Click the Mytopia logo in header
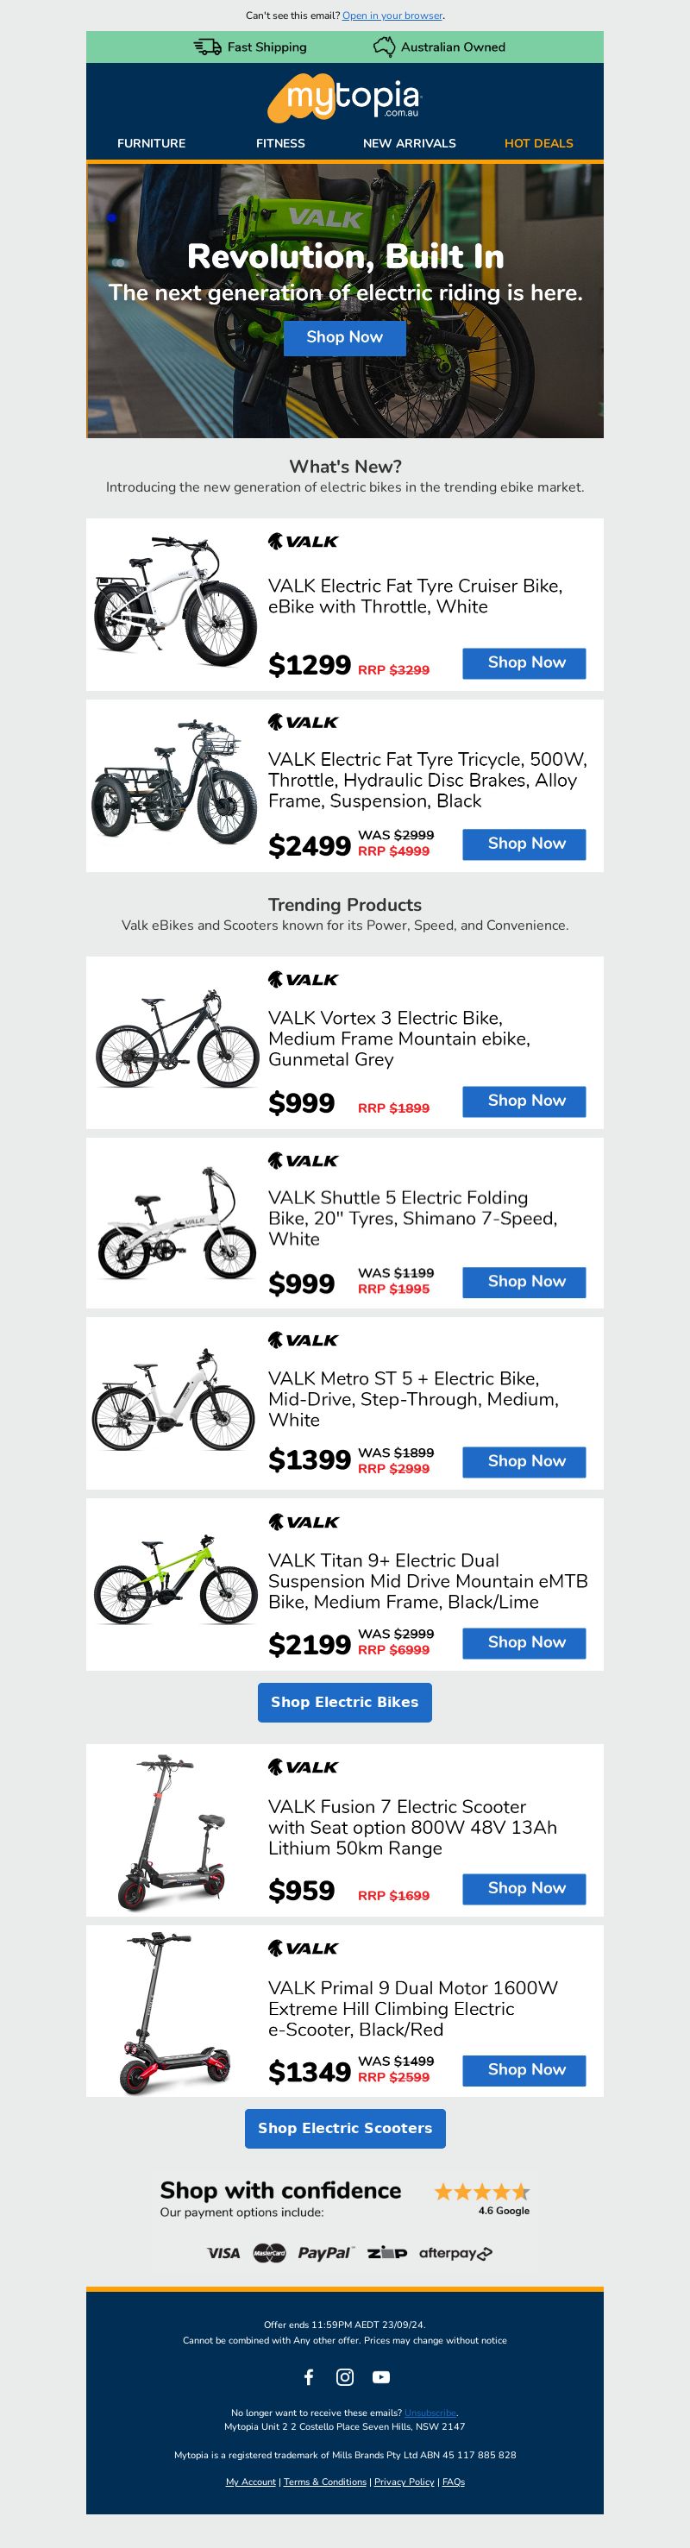This screenshot has height=2548, width=690. pos(345,98)
